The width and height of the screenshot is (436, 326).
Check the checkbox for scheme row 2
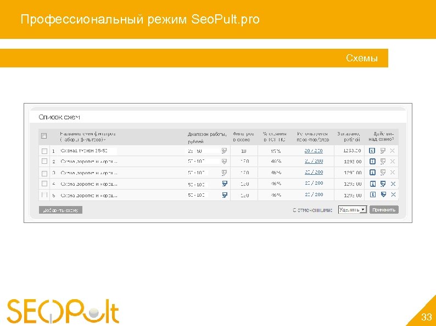tap(44, 161)
